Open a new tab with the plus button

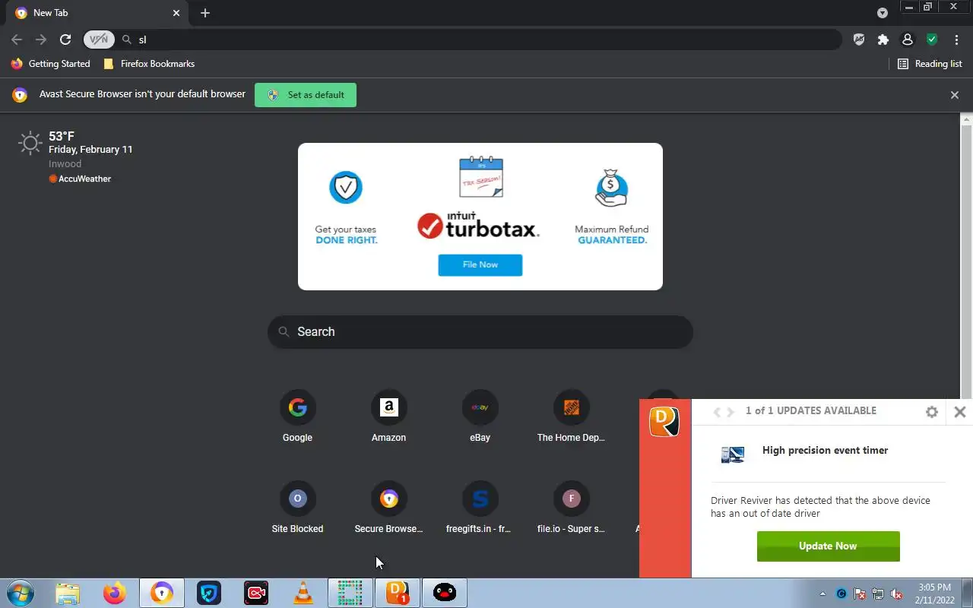click(x=205, y=13)
